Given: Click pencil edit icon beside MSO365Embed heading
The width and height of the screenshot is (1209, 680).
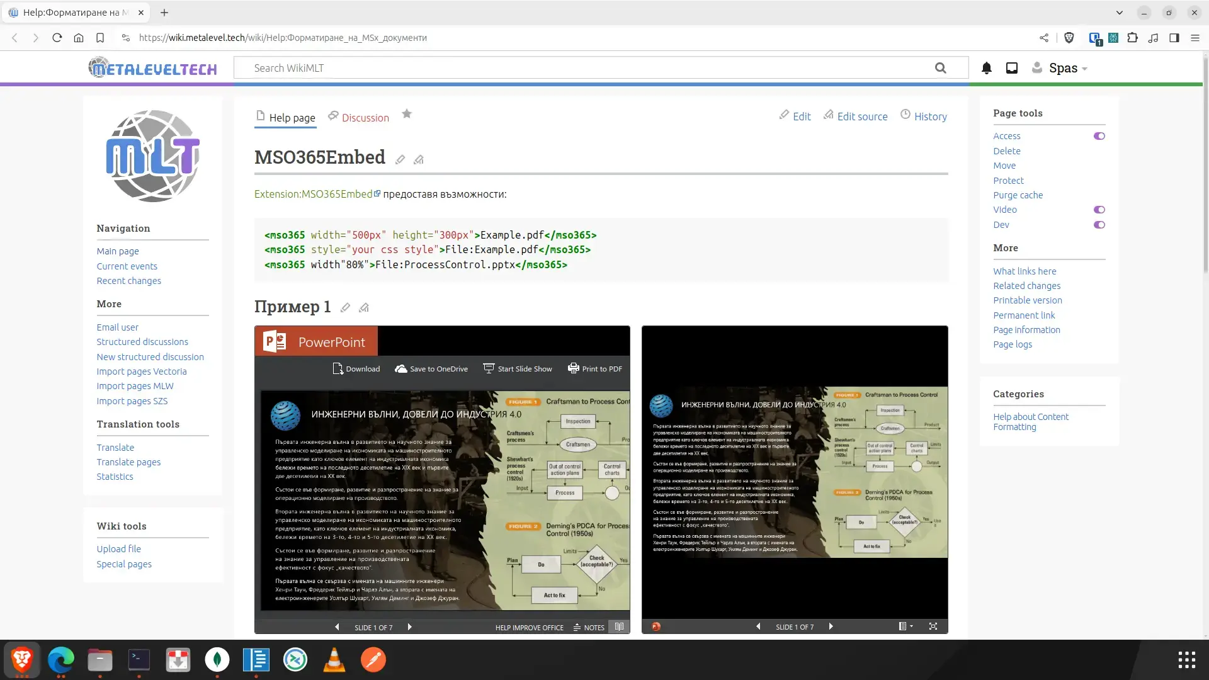Looking at the screenshot, I should (x=400, y=160).
